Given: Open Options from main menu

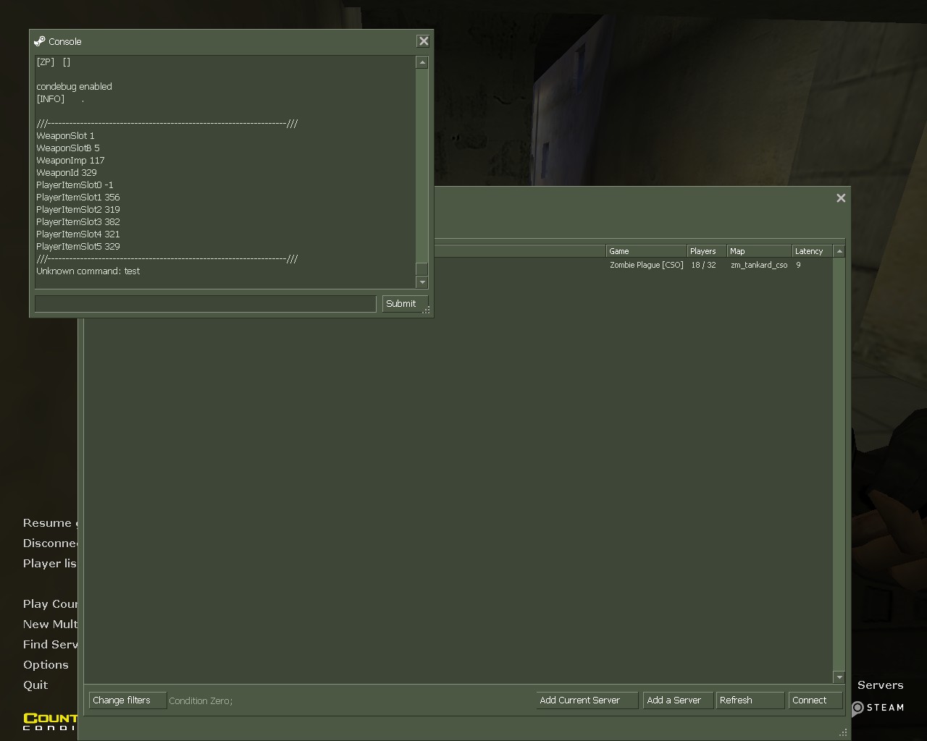Looking at the screenshot, I should (46, 665).
